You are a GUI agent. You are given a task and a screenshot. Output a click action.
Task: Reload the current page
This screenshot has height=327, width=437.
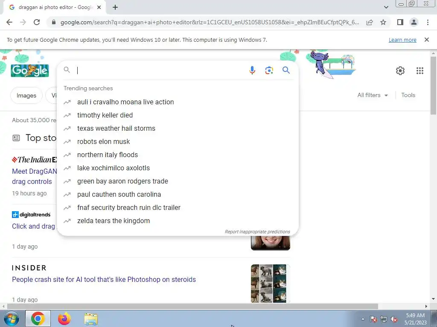(37, 22)
